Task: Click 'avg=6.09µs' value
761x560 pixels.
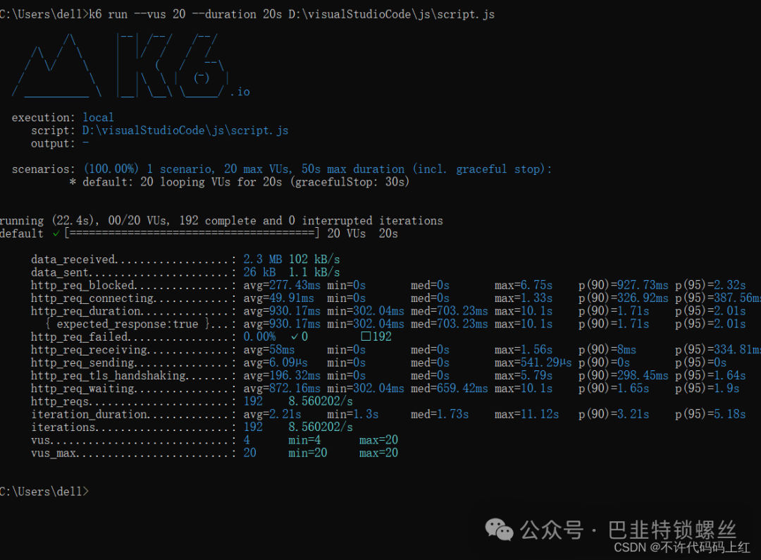Action: [x=276, y=363]
